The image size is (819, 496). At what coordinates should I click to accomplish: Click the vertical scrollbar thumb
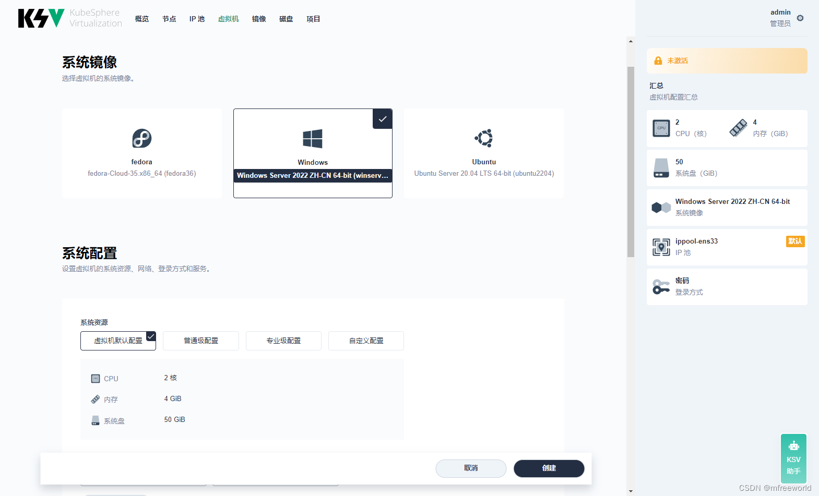631,162
